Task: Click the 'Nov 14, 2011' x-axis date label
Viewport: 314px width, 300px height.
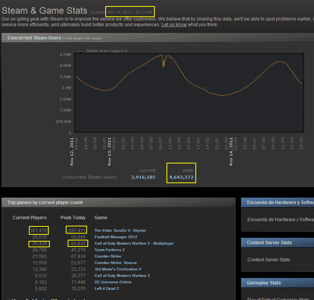Action: pos(231,152)
